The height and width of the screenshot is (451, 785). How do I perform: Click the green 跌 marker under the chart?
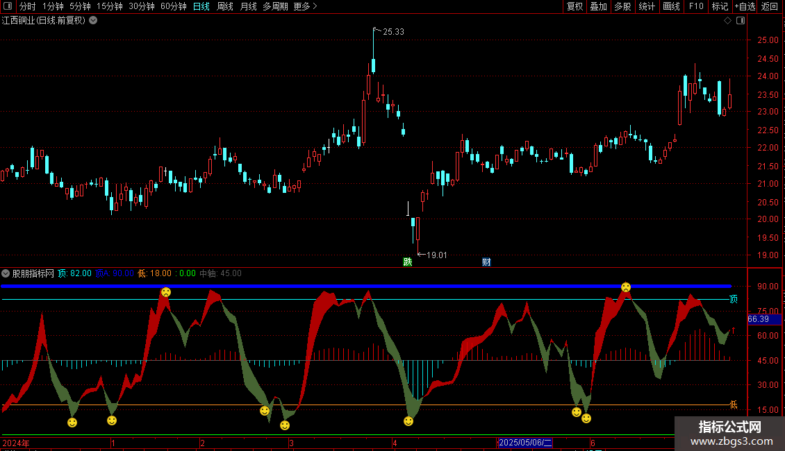[408, 262]
